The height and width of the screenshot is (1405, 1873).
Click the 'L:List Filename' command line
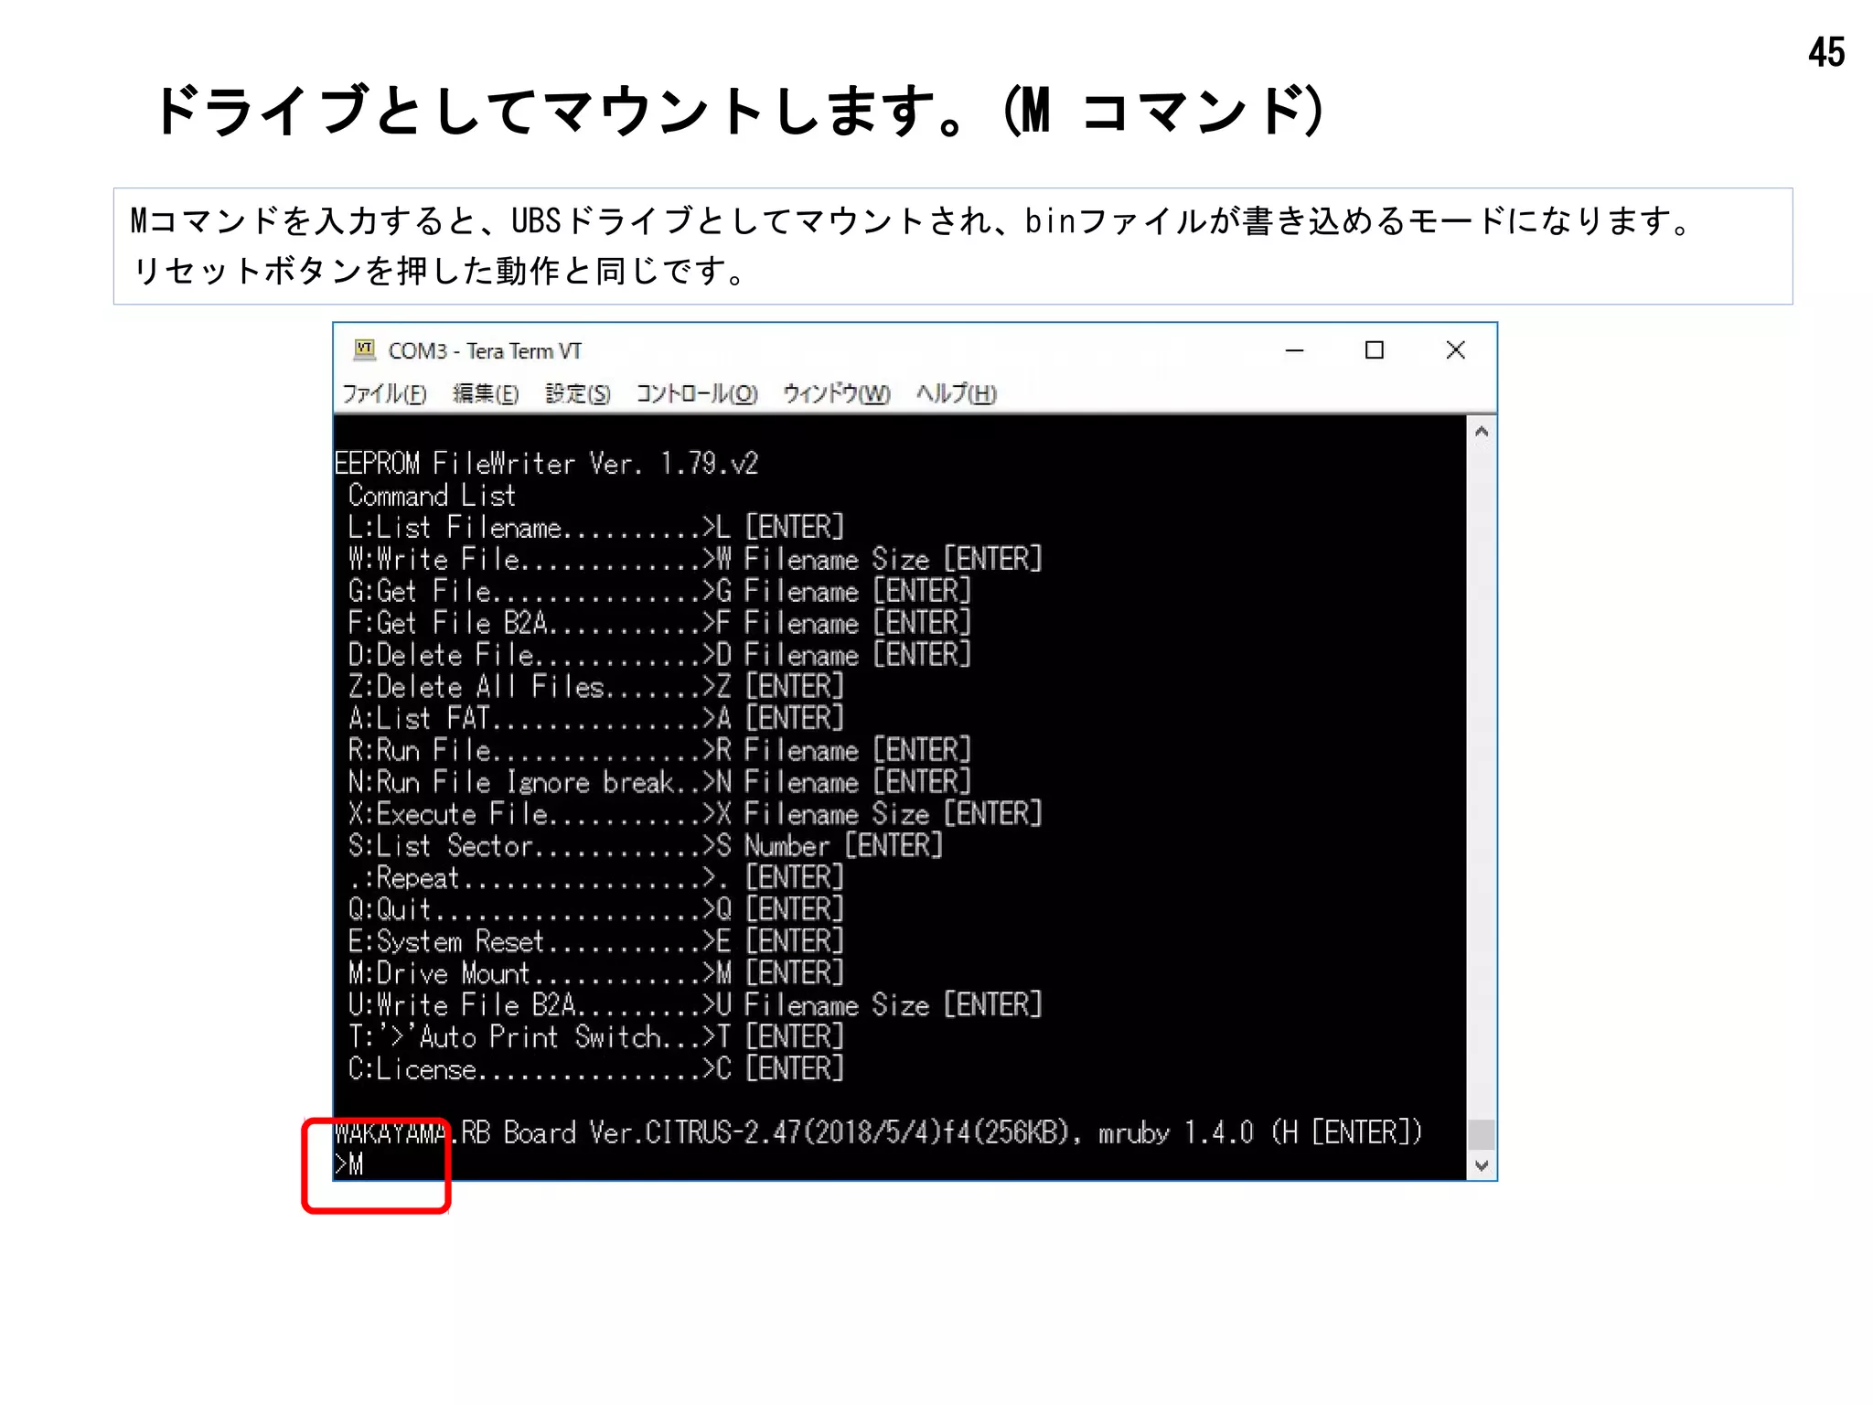pyautogui.click(x=595, y=528)
